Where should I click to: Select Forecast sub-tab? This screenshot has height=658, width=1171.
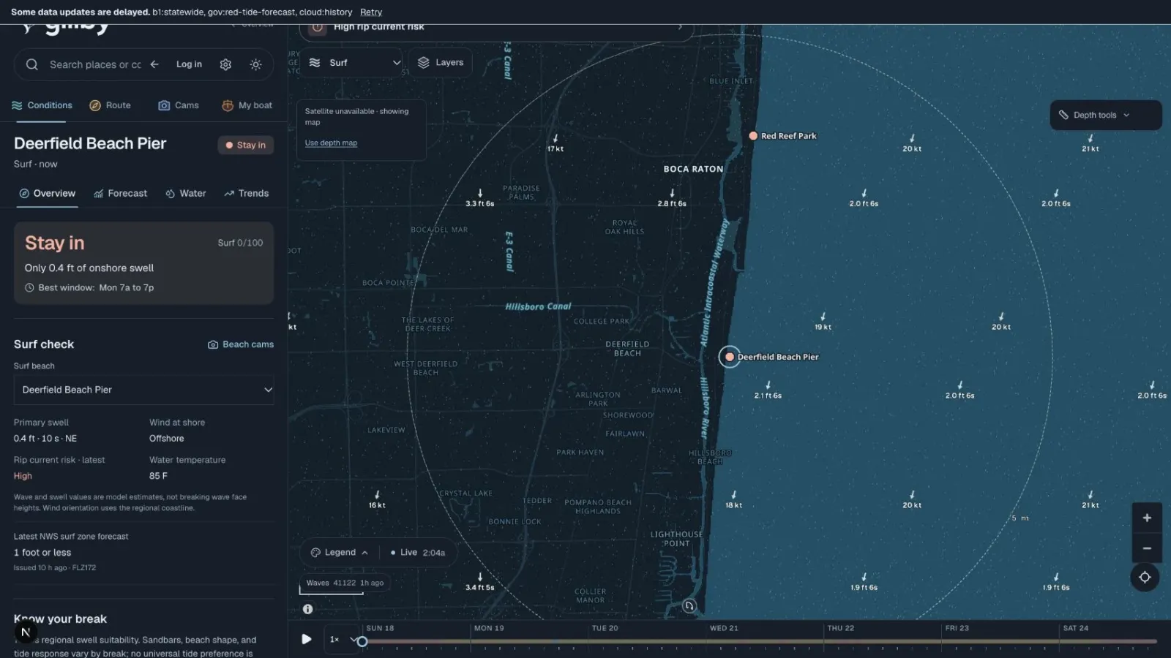[121, 194]
